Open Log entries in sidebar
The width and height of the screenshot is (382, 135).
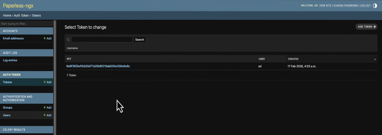point(10,60)
